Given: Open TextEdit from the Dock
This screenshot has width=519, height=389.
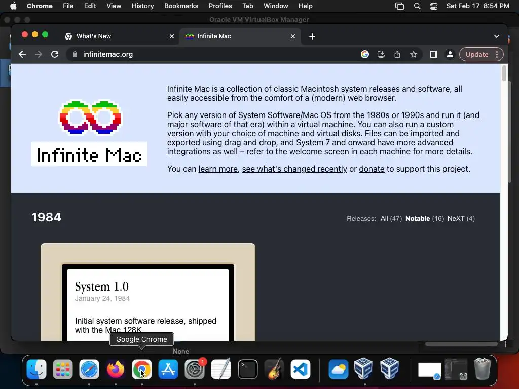Looking at the screenshot, I should point(221,369).
